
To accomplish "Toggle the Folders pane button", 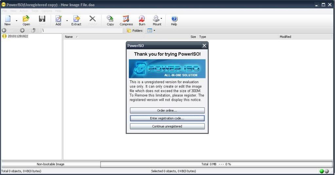I will pos(135,30).
